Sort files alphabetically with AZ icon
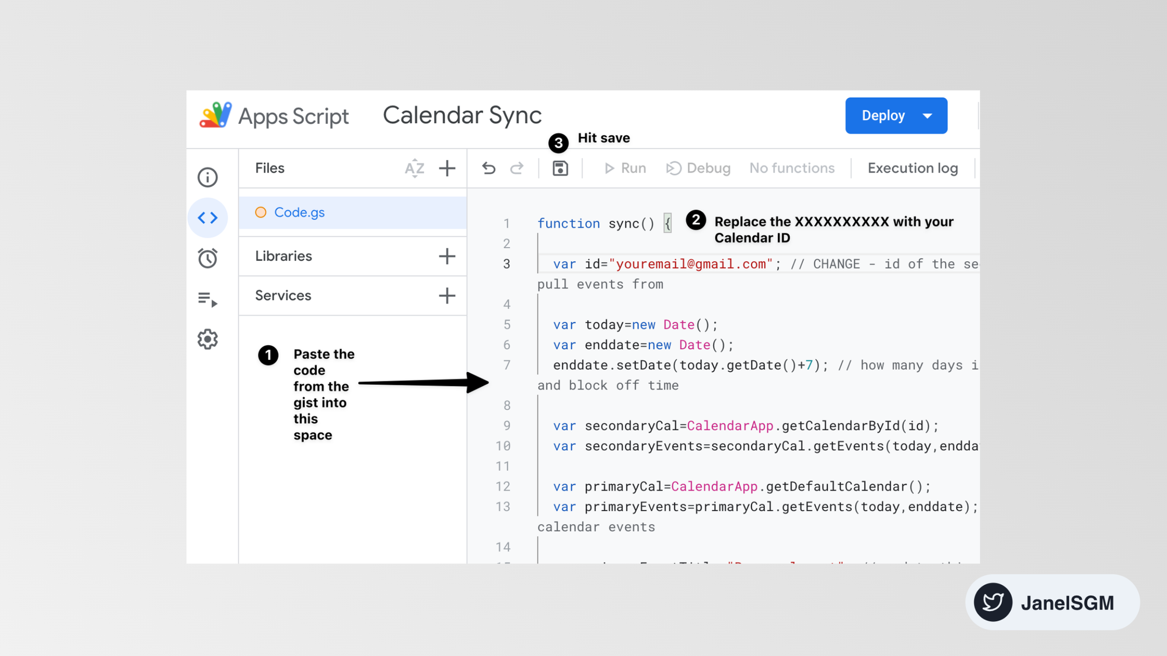1167x656 pixels. point(414,169)
